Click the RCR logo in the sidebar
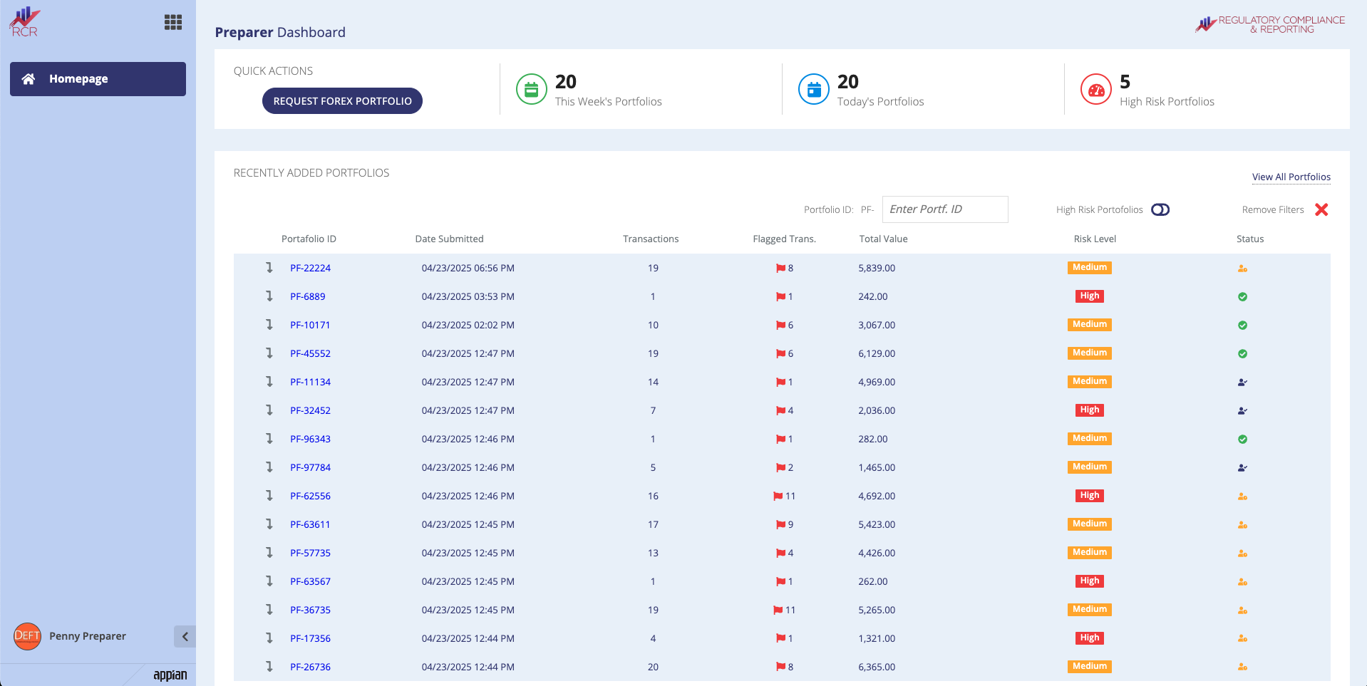Screen dimensions: 1367x686 tap(25, 22)
